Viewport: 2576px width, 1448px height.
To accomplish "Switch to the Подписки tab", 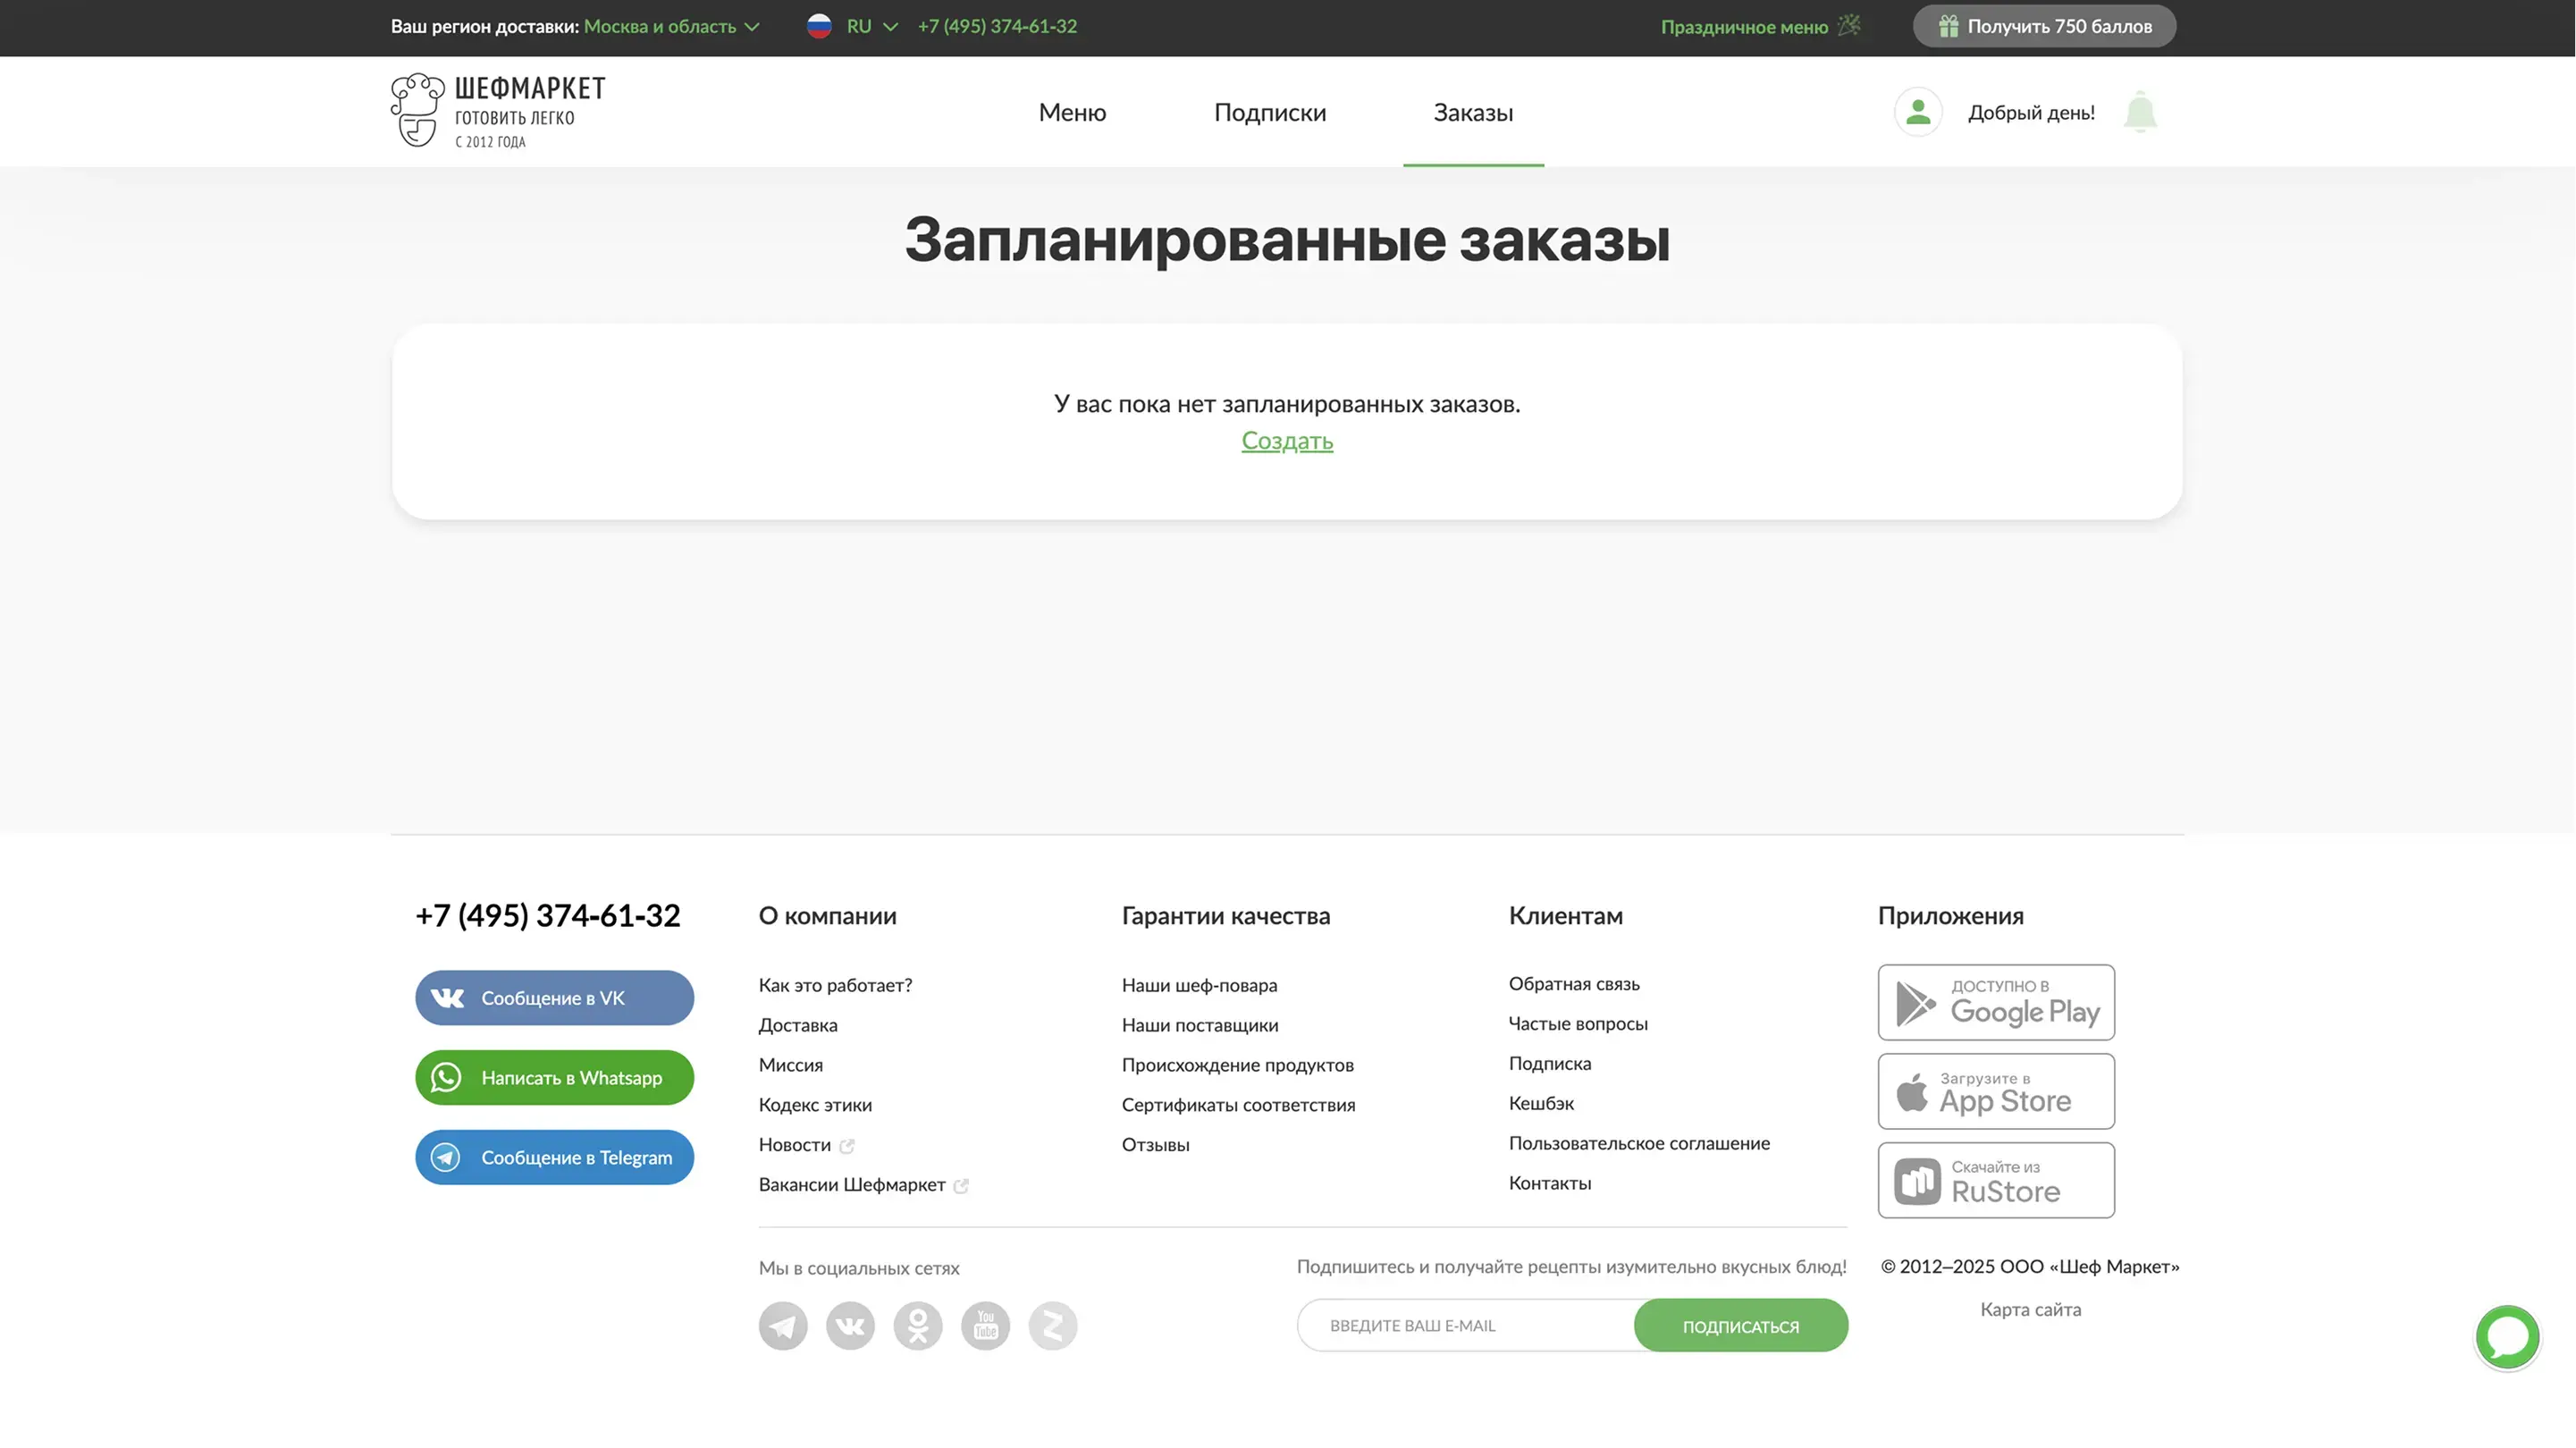I will tap(1269, 113).
